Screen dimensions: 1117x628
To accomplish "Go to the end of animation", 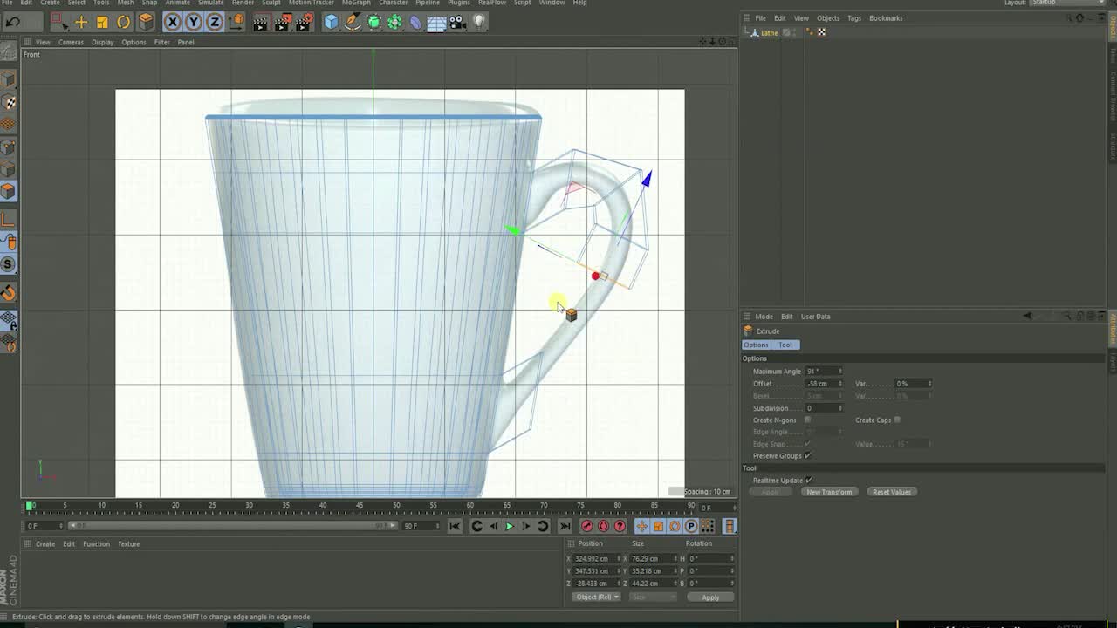I will pyautogui.click(x=565, y=526).
